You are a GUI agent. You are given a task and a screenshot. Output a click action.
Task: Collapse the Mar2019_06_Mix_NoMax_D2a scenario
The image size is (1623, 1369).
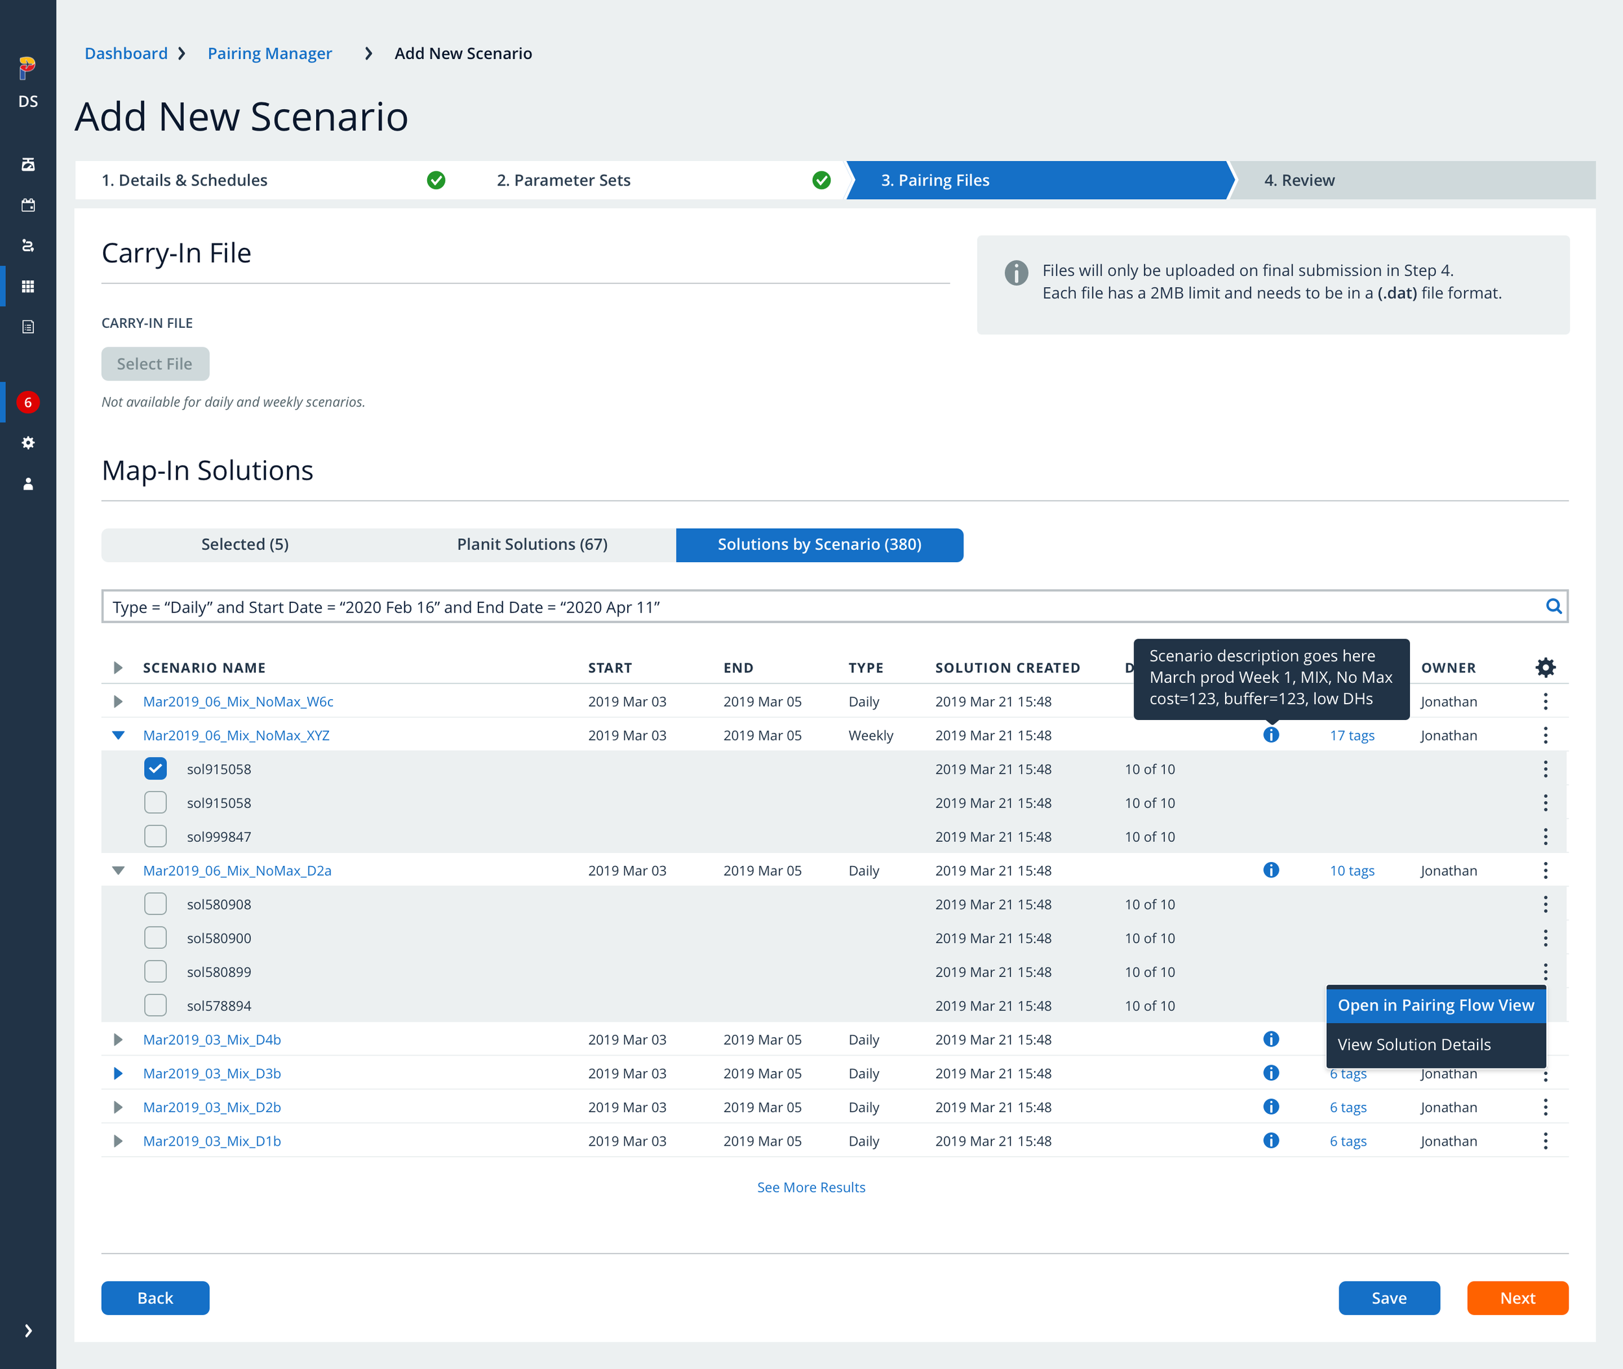click(x=118, y=870)
